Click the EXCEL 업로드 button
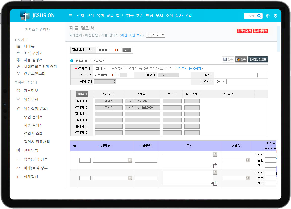The height and width of the screenshot is (209, 291). 258,59
